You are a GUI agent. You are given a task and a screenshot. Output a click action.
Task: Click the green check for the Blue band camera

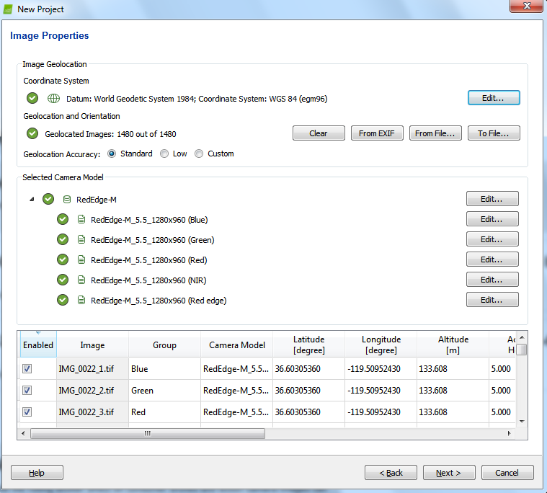(63, 219)
